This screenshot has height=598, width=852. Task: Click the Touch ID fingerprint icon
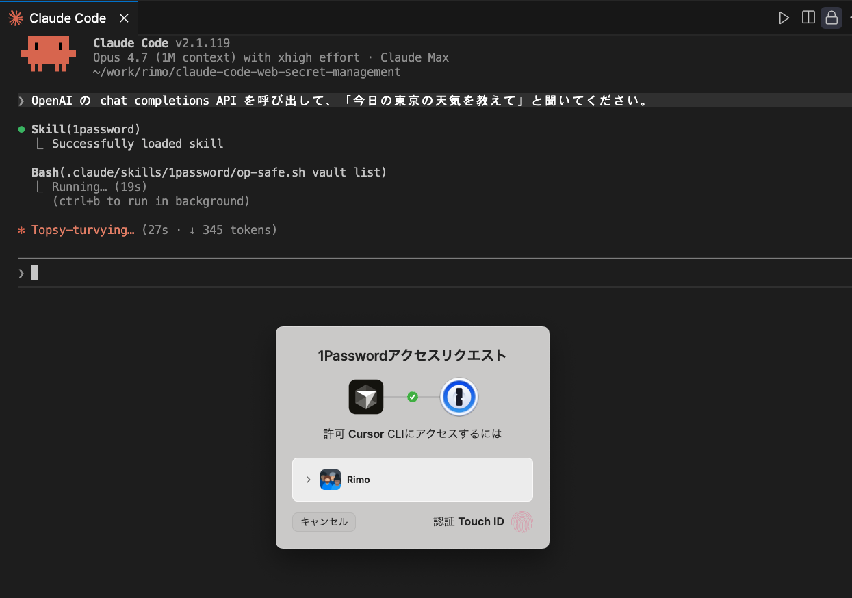522,522
